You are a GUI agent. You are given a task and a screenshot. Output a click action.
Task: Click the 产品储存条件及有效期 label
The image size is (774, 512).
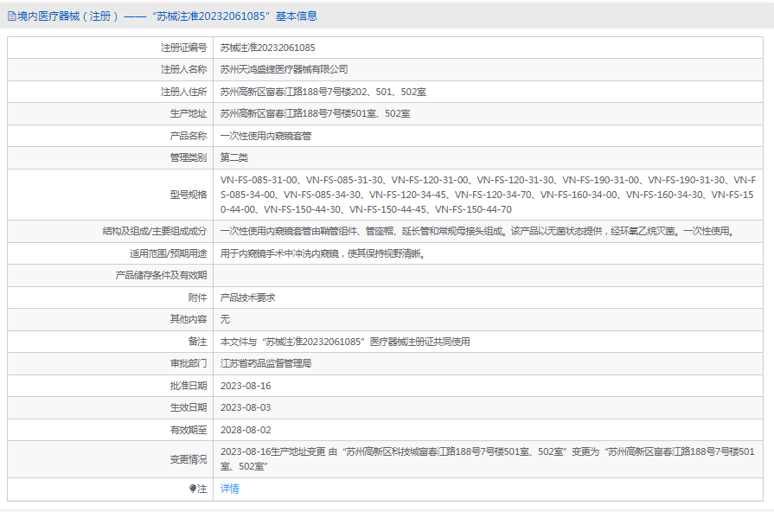[161, 275]
